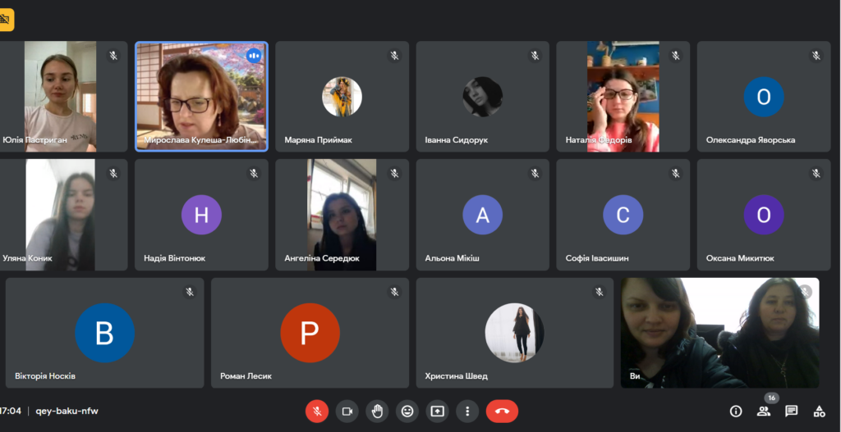Viewport: 841px width, 432px height.
Task: Click the yellow captions-off icon at top left
Action: 6,20
